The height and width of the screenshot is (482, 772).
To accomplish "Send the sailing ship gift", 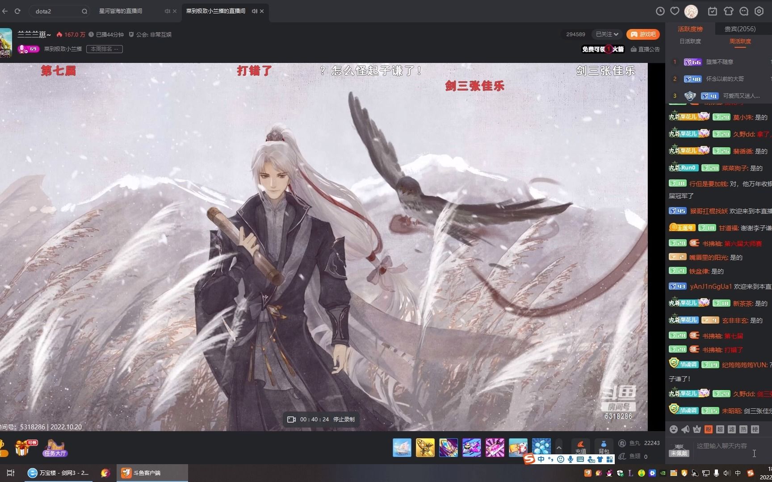I will (x=402, y=448).
